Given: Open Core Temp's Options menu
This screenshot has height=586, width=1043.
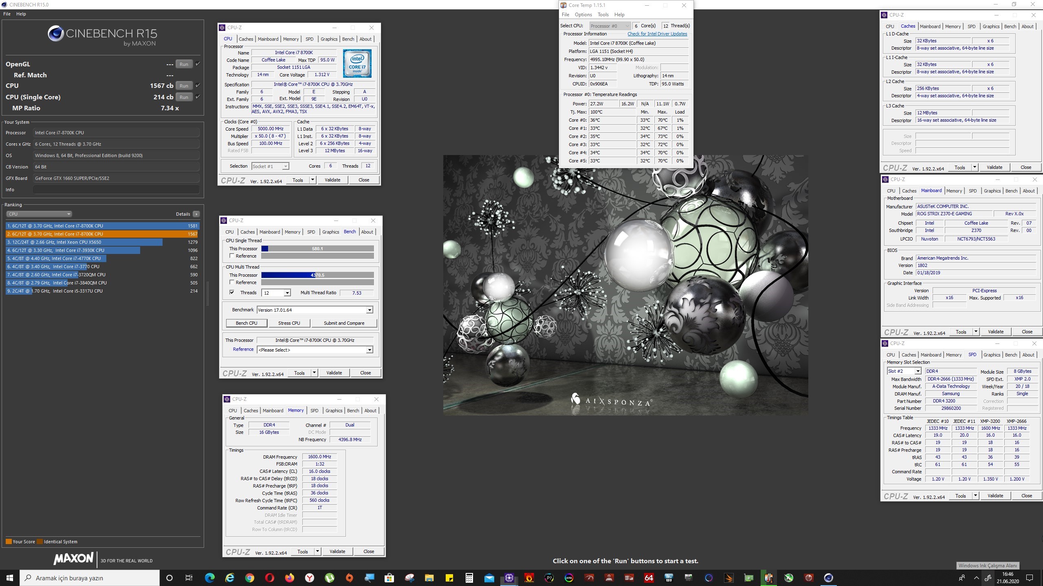Looking at the screenshot, I should tap(583, 15).
